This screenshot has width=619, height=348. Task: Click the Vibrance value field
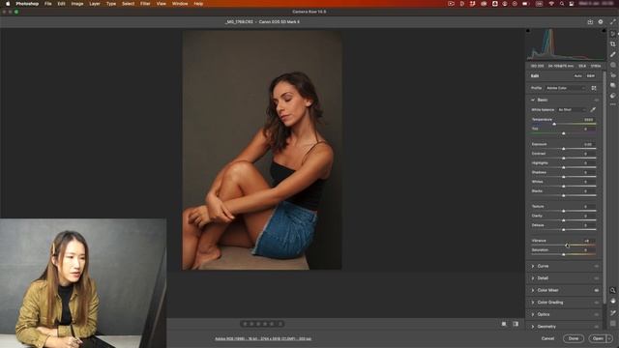pyautogui.click(x=588, y=241)
